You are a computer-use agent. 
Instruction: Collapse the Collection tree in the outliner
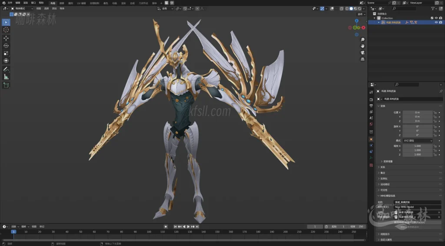(374, 18)
